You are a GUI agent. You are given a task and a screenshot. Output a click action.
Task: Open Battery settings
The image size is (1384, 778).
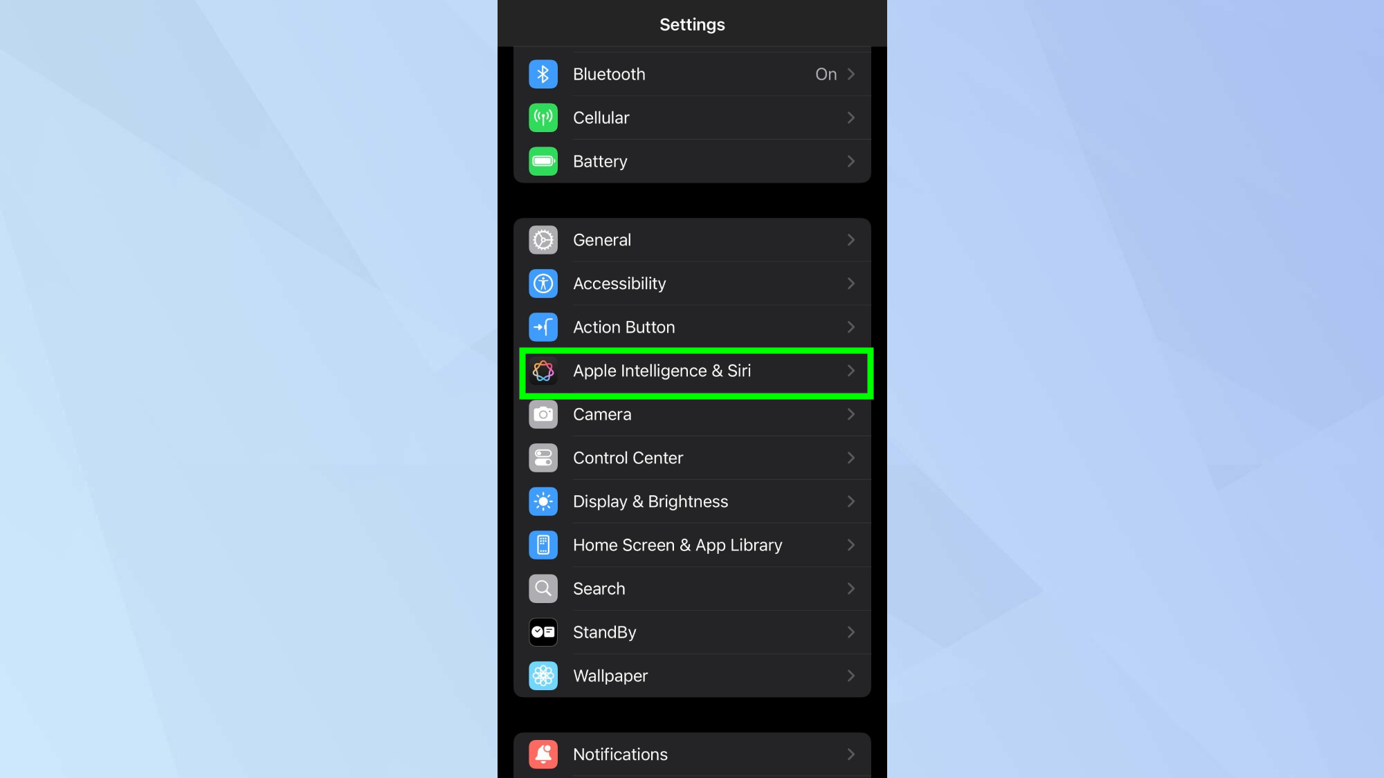tap(692, 162)
